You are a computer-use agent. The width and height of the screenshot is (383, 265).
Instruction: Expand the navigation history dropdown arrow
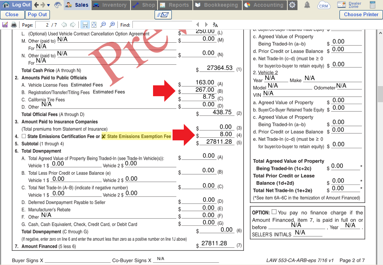point(48,5)
